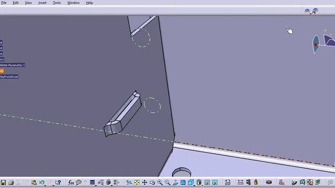Click the Print icon
The height and width of the screenshot is (188, 335).
click(11, 182)
